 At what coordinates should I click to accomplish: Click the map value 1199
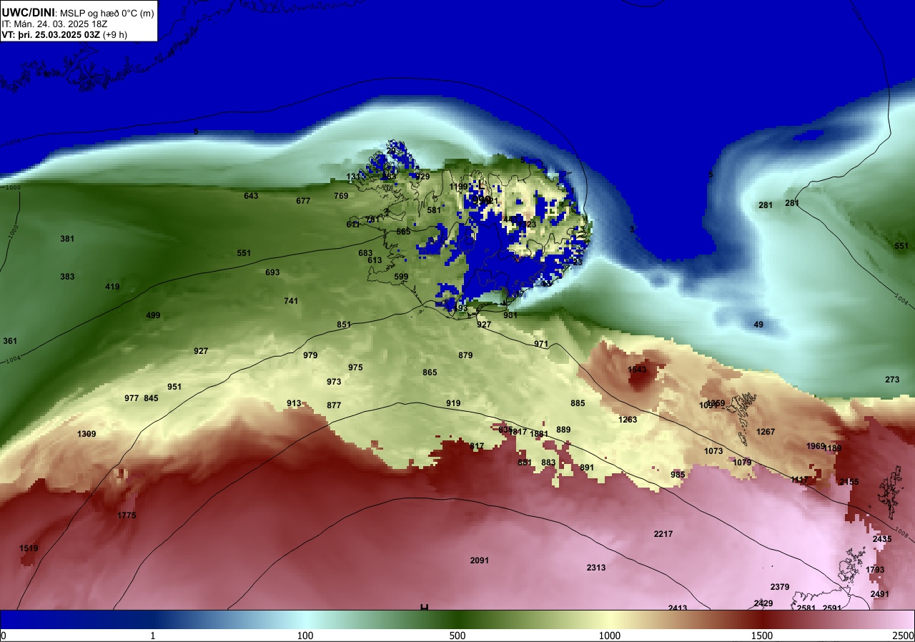[x=458, y=187]
